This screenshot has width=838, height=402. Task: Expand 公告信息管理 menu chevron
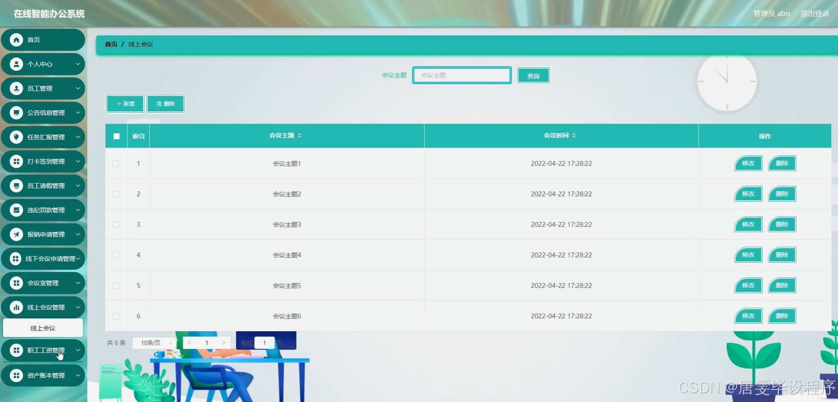point(78,113)
